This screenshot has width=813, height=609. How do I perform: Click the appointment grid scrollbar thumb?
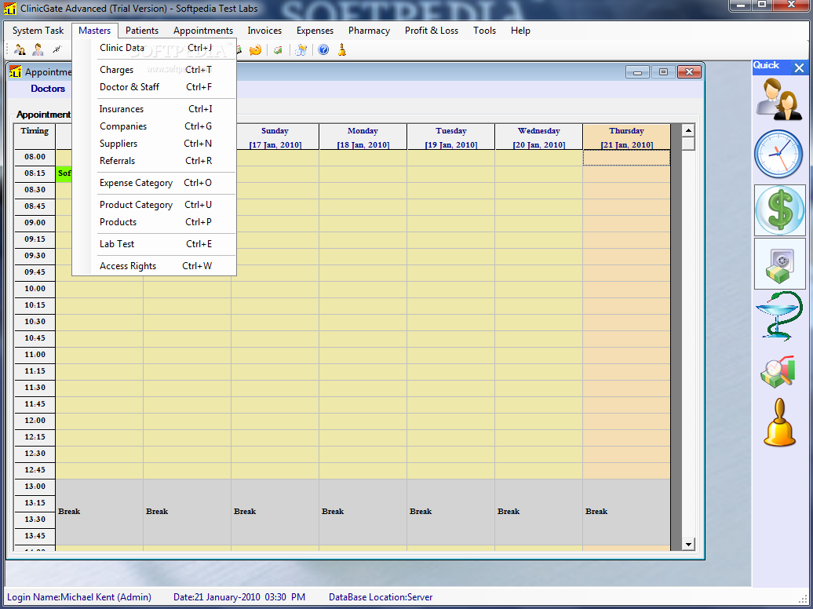click(x=688, y=144)
